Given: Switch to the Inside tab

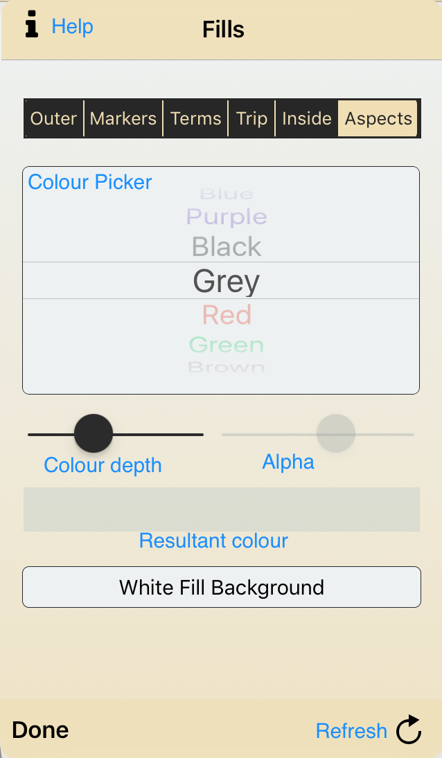Looking at the screenshot, I should click(307, 118).
